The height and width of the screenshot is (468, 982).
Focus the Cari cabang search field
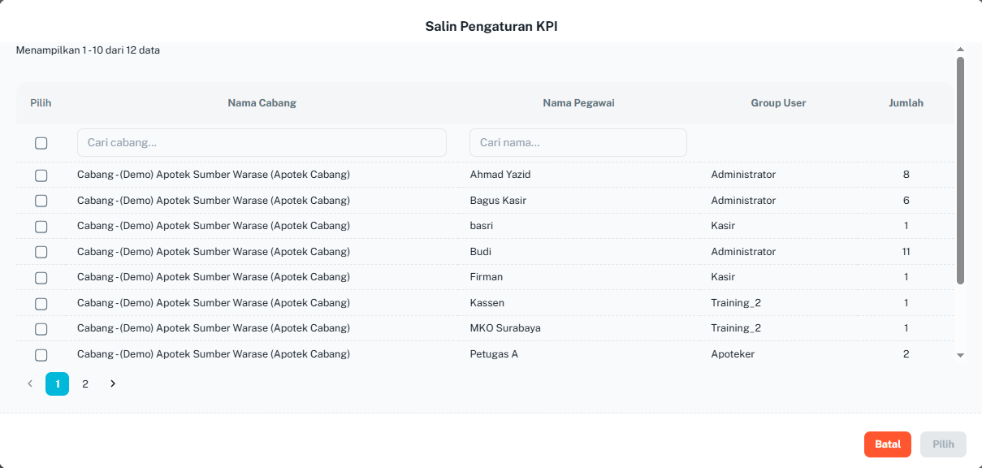[262, 142]
